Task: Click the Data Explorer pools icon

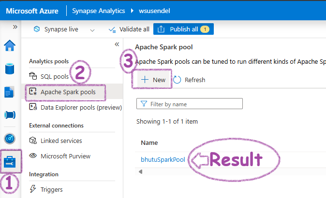Action: (x=33, y=107)
